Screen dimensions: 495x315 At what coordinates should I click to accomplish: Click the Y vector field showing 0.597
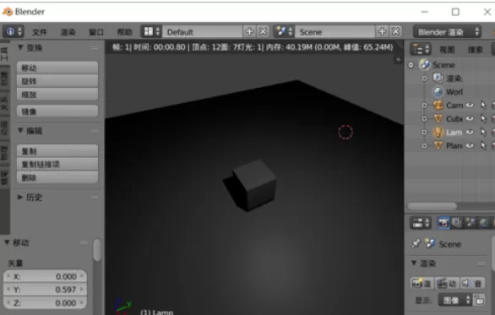pos(45,290)
